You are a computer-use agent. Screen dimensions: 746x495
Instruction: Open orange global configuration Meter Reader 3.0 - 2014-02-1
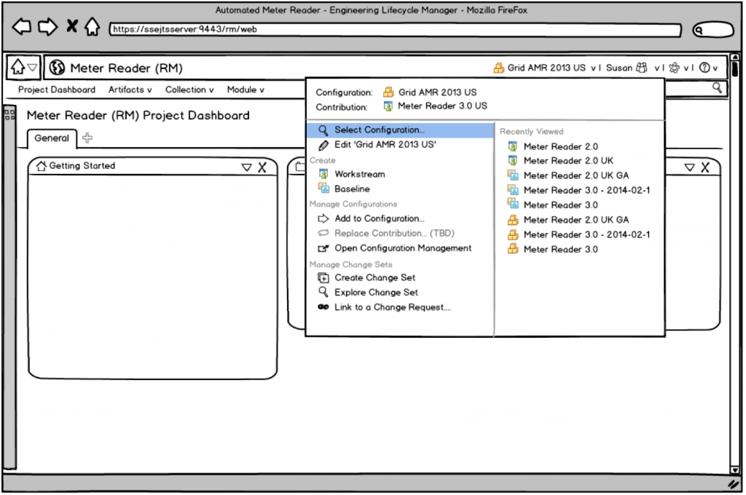[x=579, y=235]
